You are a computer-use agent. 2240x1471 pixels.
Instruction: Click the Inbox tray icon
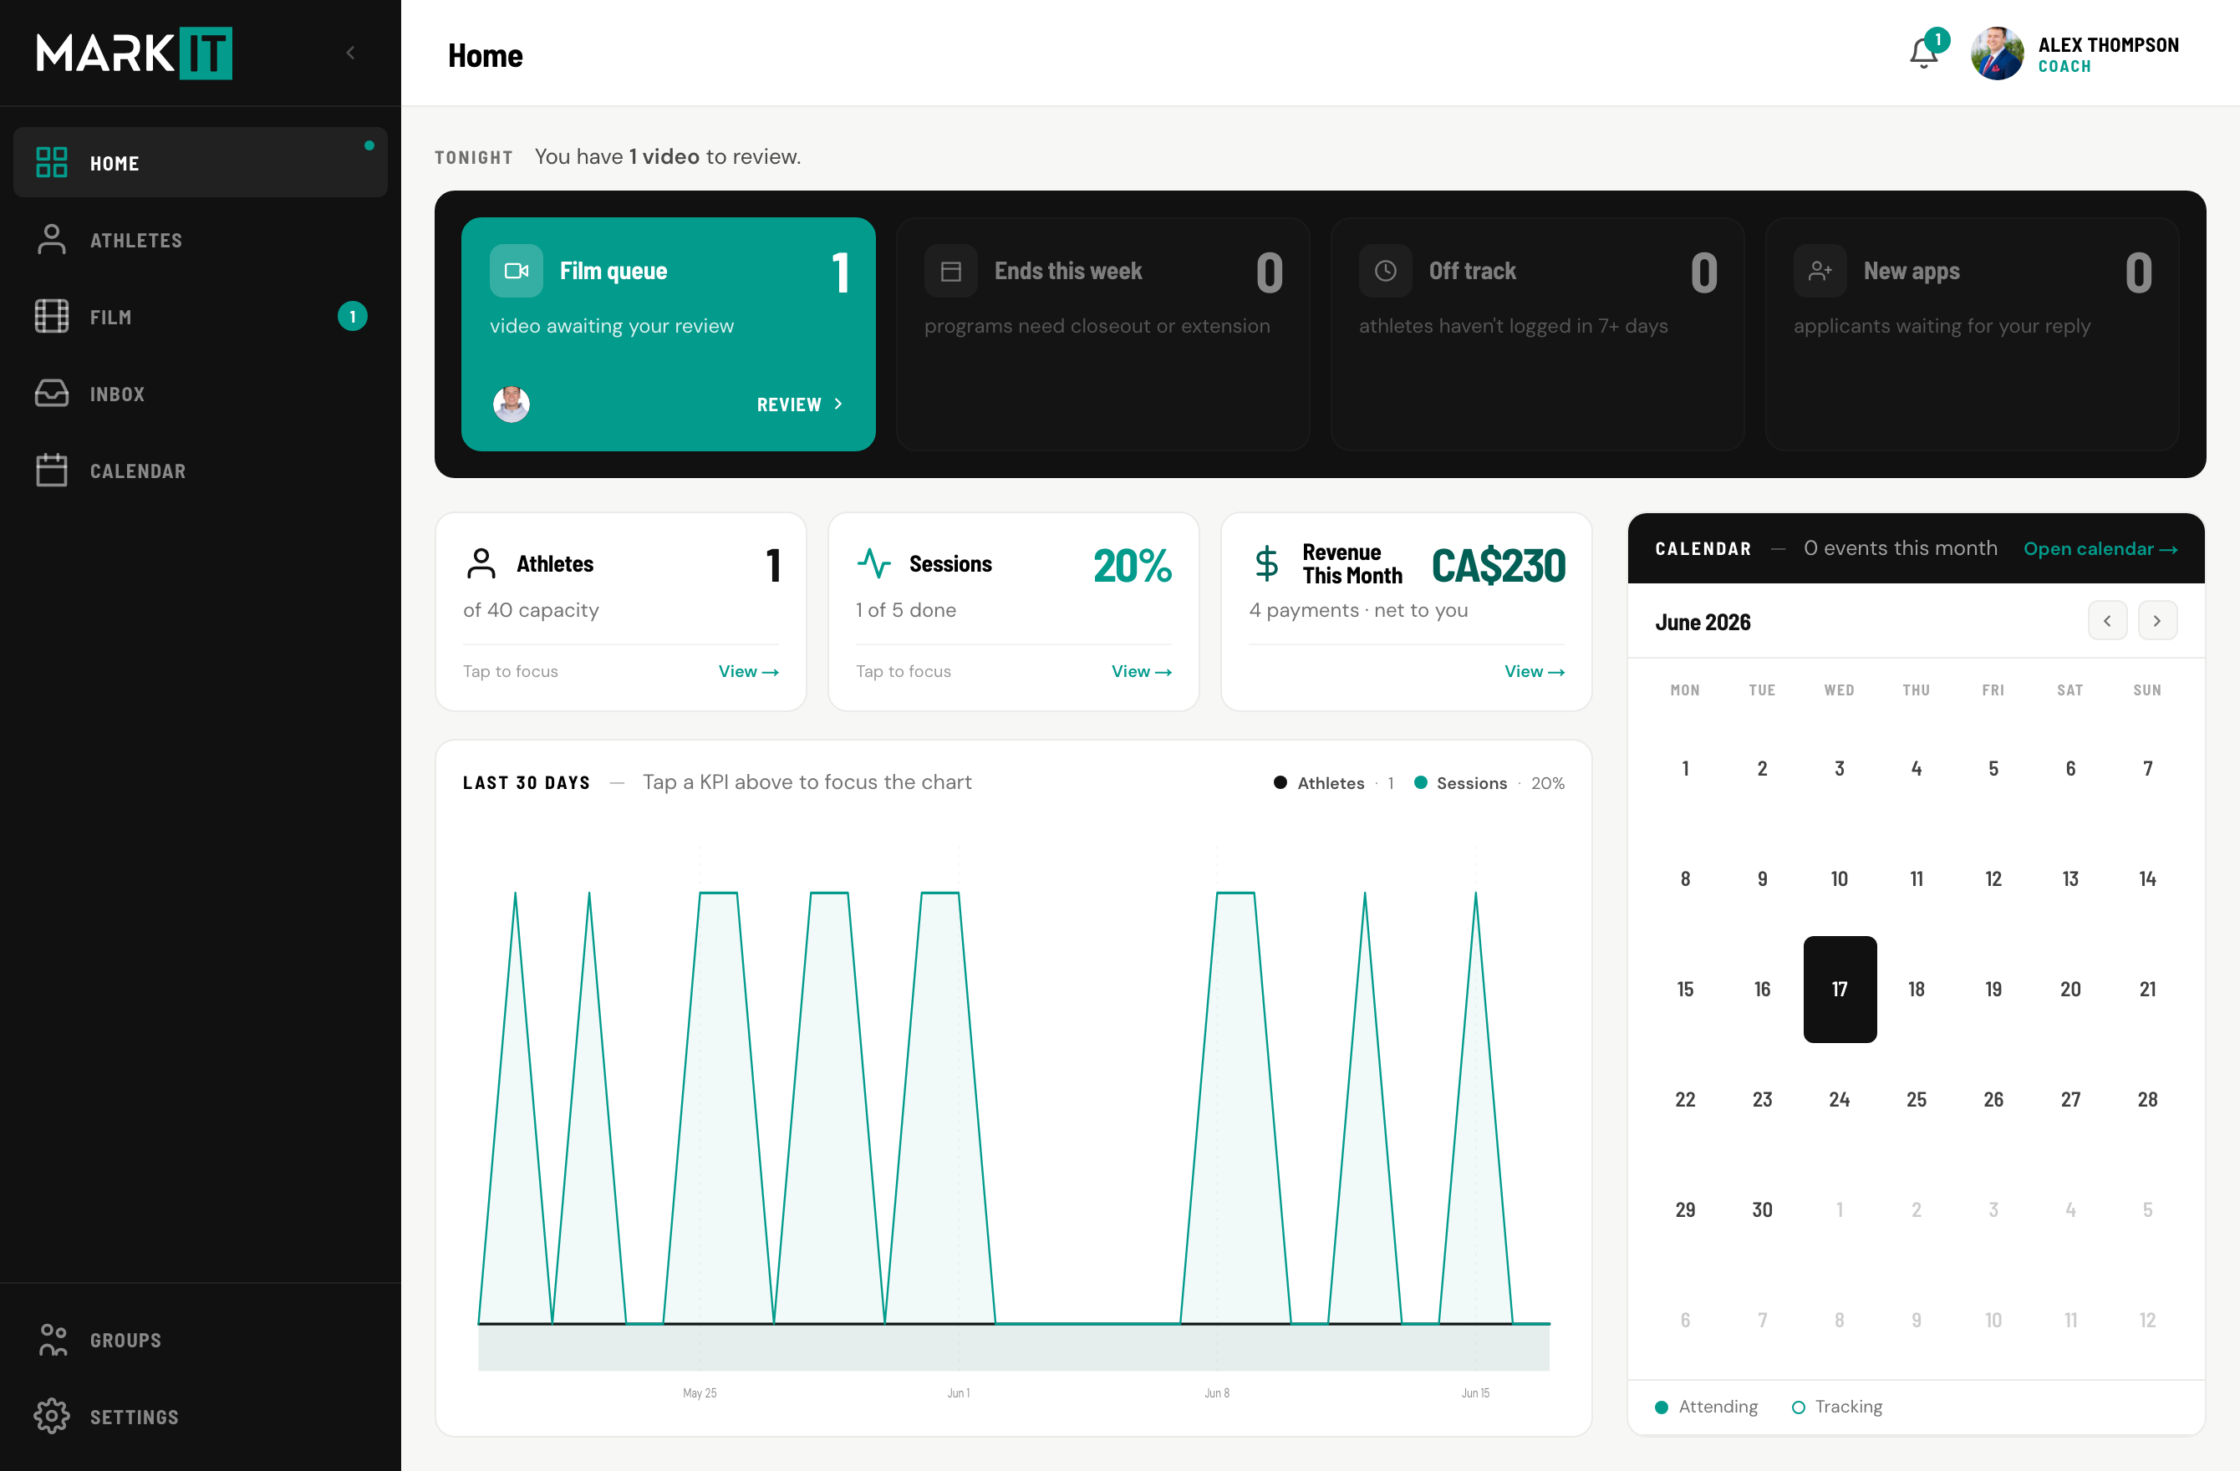pyautogui.click(x=52, y=394)
